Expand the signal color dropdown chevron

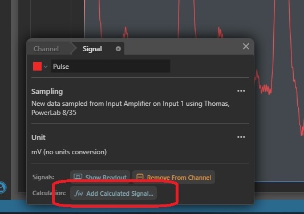coord(46,67)
